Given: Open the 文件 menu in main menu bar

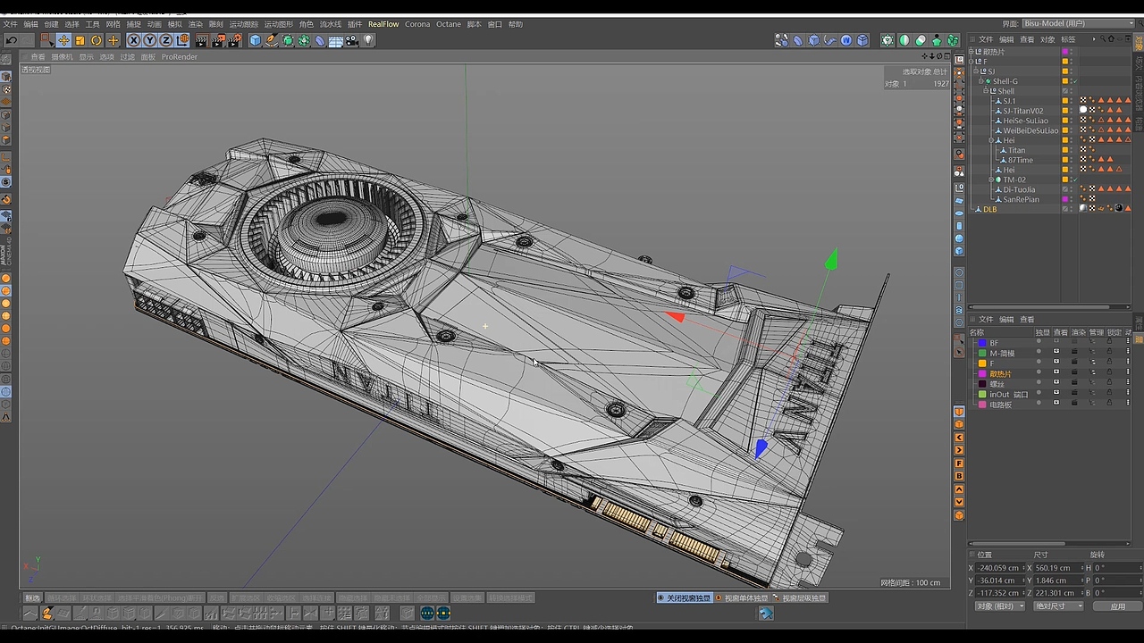Looking at the screenshot, I should tap(10, 24).
